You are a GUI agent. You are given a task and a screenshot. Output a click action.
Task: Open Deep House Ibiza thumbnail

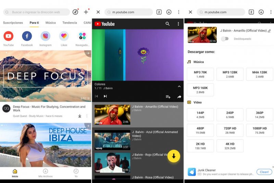tap(46, 145)
